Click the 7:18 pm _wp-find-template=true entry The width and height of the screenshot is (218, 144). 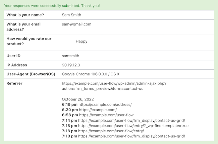tap(125, 126)
